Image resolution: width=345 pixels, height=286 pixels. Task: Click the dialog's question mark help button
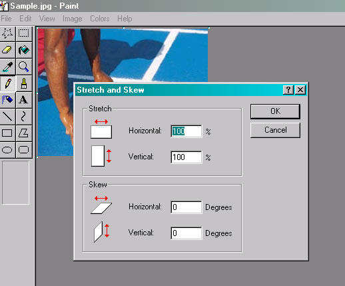tap(288, 90)
